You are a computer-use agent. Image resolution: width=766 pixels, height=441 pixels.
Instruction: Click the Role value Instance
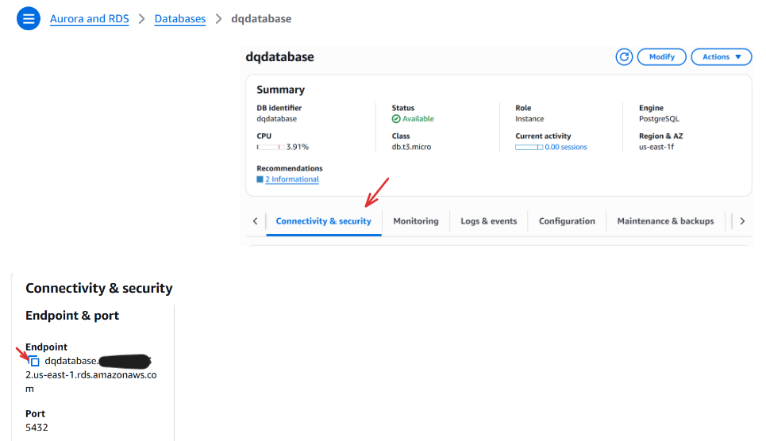pyautogui.click(x=529, y=119)
